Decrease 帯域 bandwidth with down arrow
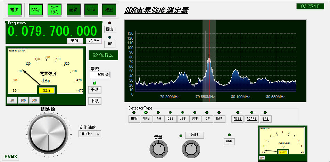 click(108, 76)
